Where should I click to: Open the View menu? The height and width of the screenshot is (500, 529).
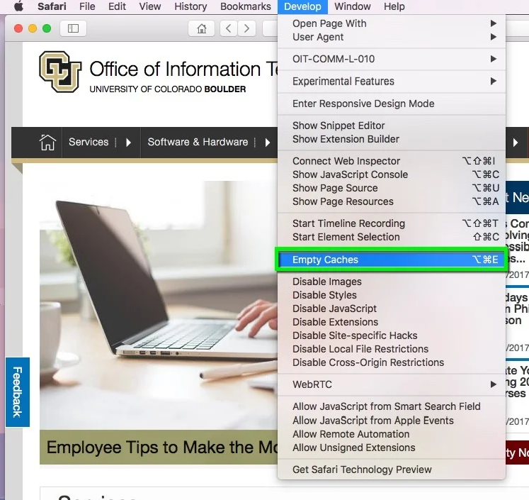(x=150, y=6)
